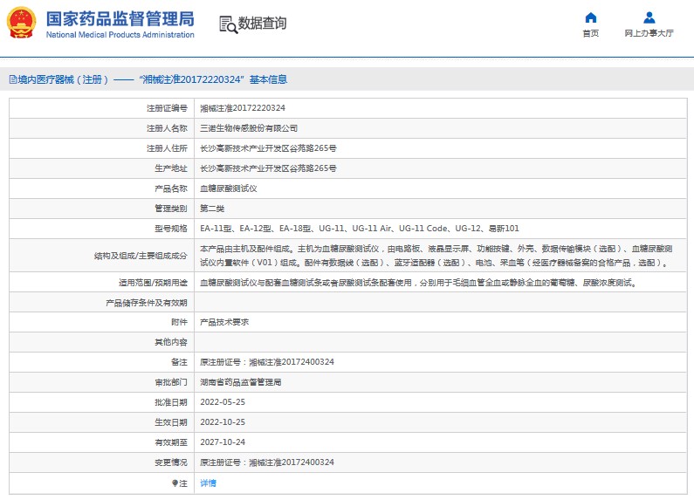The image size is (694, 500).
Task: Click the 国家药品监督管理局 site title
Action: click(x=120, y=18)
